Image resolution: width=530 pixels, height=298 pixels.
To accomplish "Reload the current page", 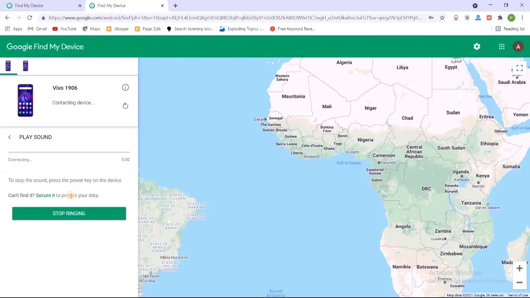I will [30, 18].
